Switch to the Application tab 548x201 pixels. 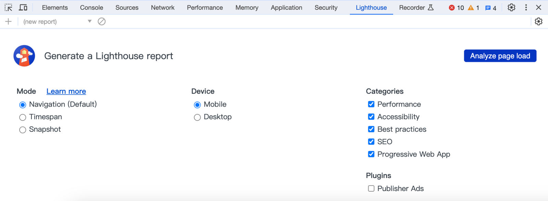(286, 8)
